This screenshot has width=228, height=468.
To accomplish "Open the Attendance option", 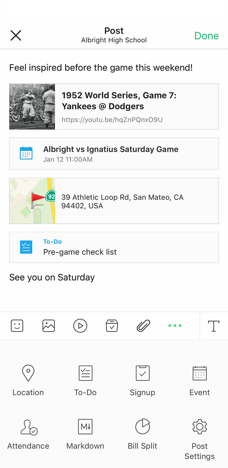I will click(x=28, y=434).
